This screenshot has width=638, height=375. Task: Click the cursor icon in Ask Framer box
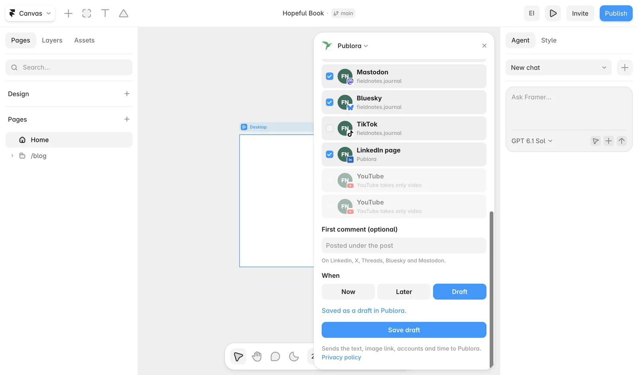pos(595,141)
